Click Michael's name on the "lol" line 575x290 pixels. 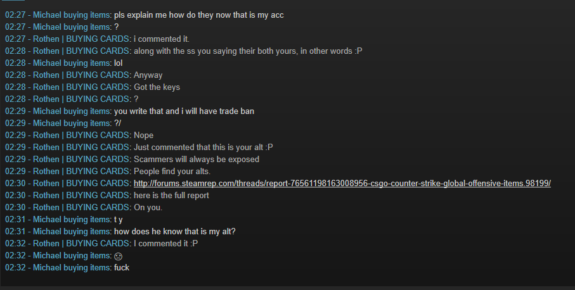coord(72,63)
